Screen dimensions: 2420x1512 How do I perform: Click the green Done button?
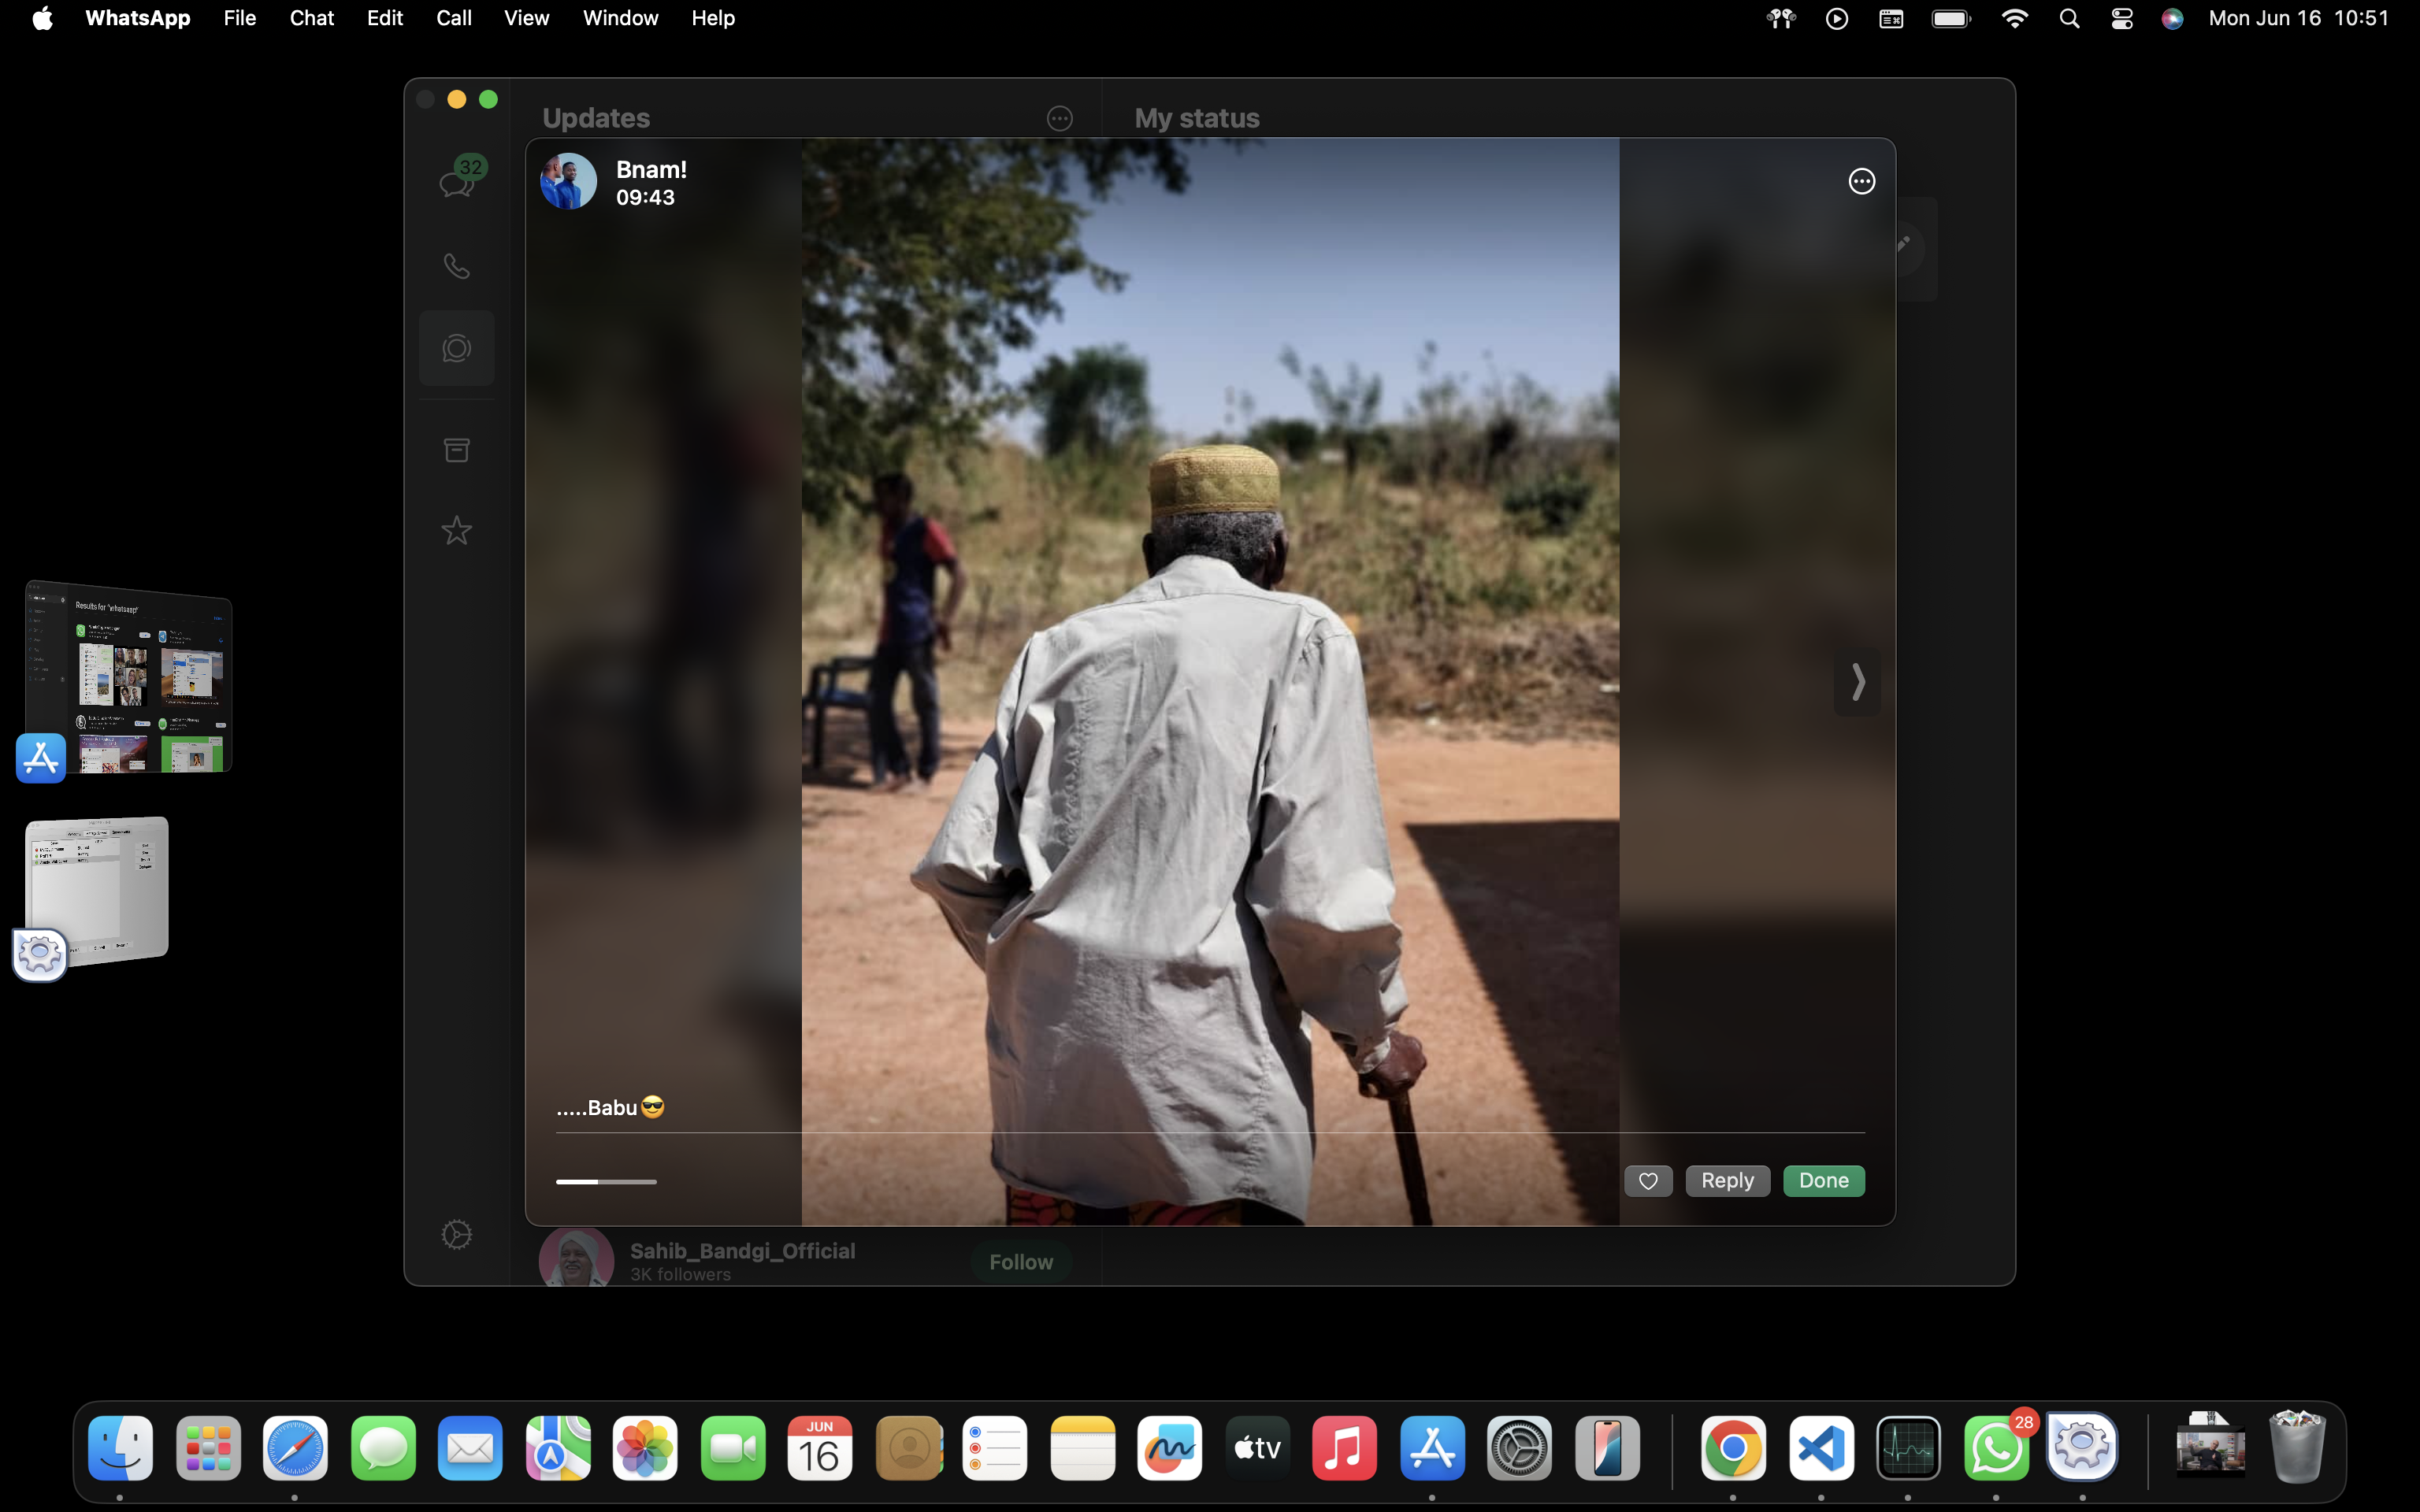pos(1823,1181)
